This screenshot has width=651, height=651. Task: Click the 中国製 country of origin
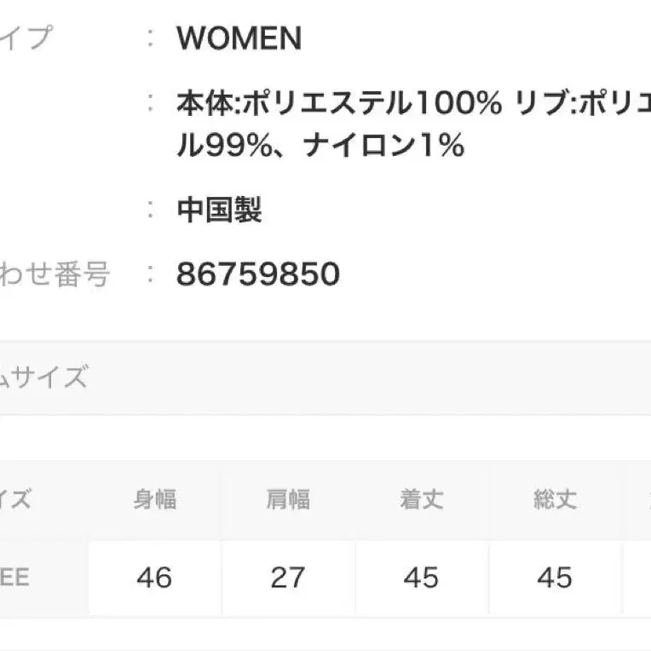(x=219, y=210)
